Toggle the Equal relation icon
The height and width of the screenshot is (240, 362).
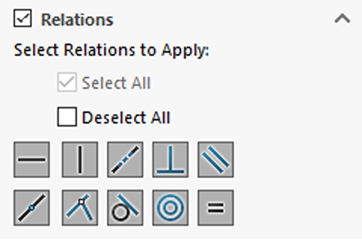pyautogui.click(x=216, y=208)
